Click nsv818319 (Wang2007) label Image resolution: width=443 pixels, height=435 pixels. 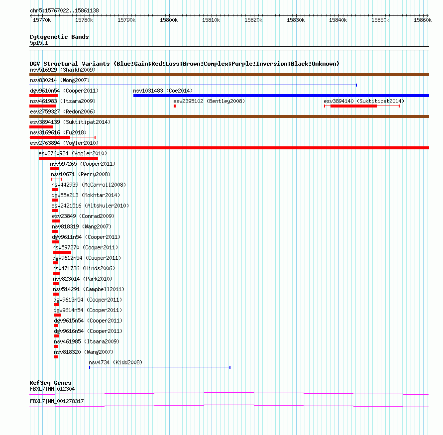82,226
